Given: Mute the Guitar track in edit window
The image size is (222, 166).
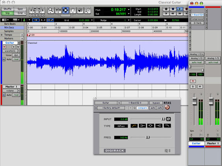Looking at the screenshot, I should click(18, 47).
